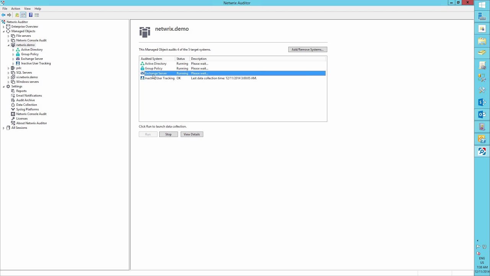Image resolution: width=490 pixels, height=276 pixels.
Task: Click the Netwrix Auditor taskbar icon
Action: (482, 151)
